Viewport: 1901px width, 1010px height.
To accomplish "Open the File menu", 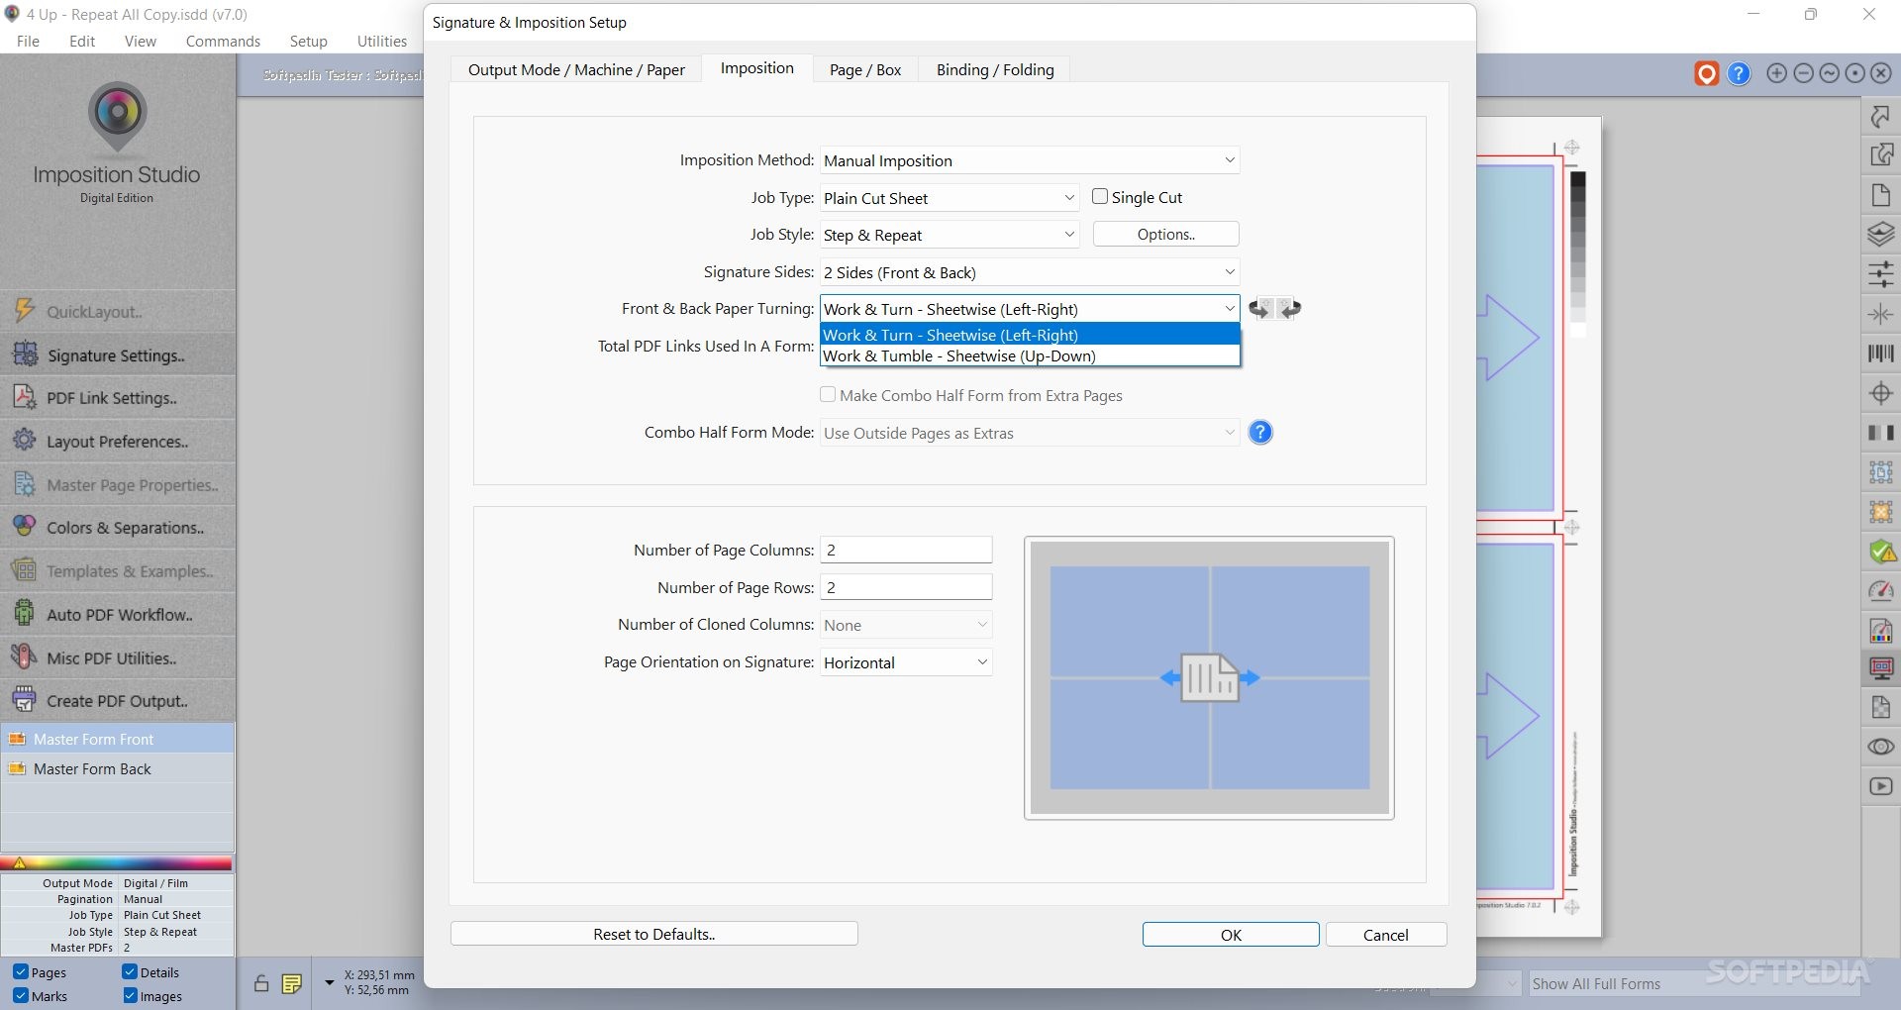I will coord(28,41).
